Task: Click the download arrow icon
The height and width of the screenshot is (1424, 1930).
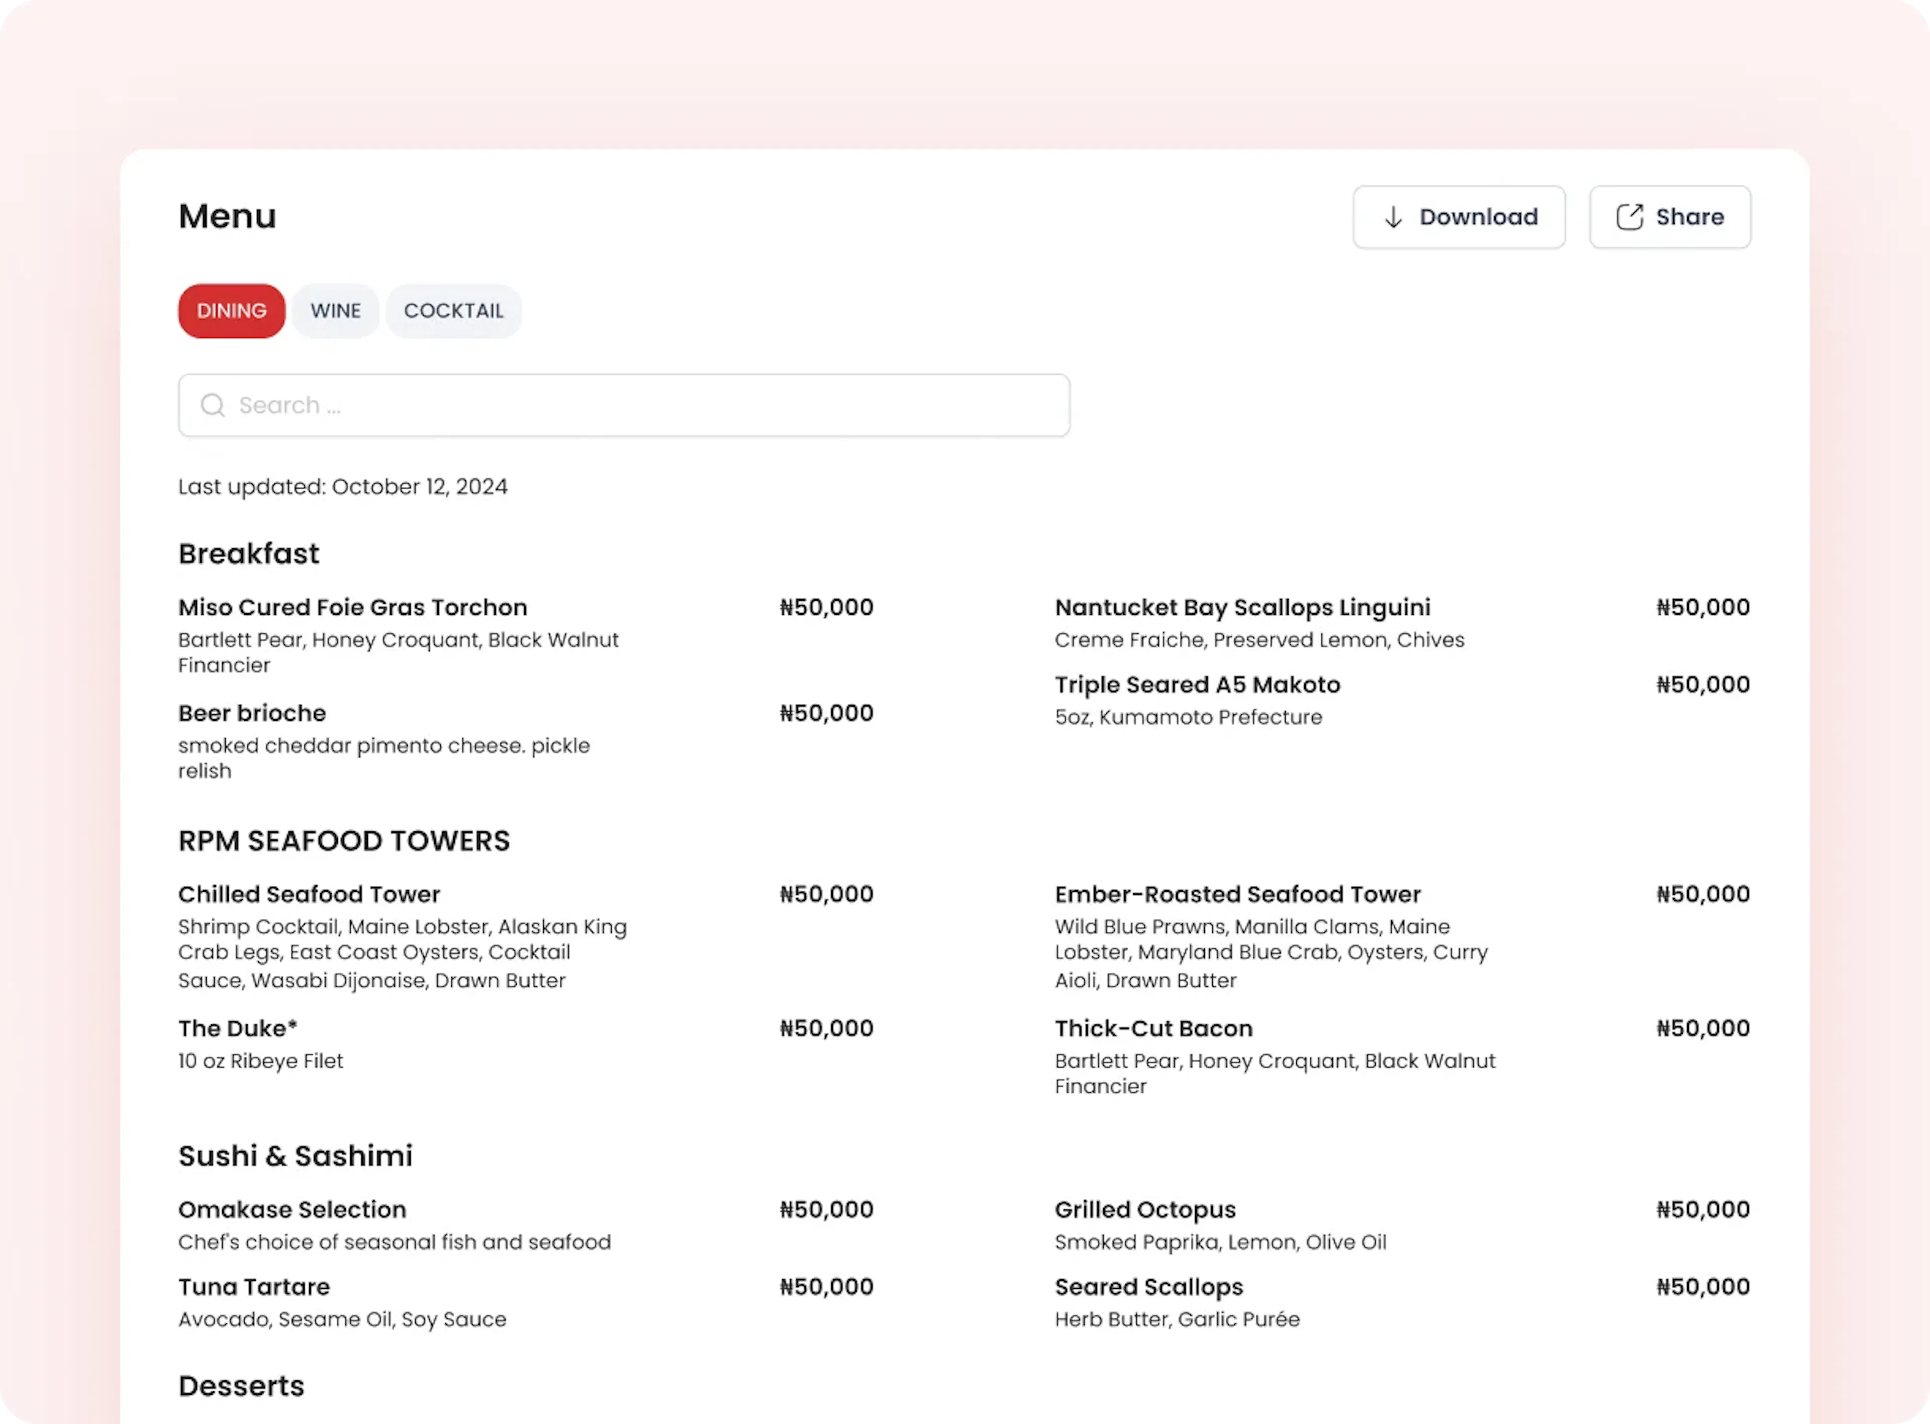Action: tap(1393, 217)
